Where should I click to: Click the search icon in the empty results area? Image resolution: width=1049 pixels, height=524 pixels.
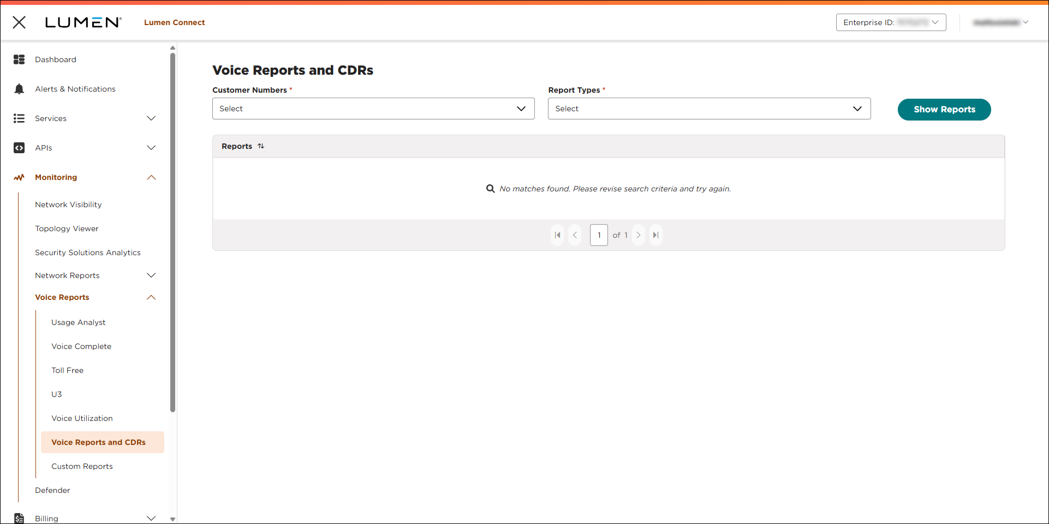click(x=490, y=188)
